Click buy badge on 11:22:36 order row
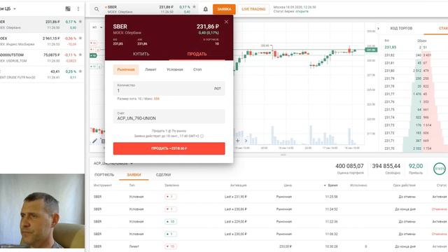Viewport: 448px width, 252px height. coord(171,221)
